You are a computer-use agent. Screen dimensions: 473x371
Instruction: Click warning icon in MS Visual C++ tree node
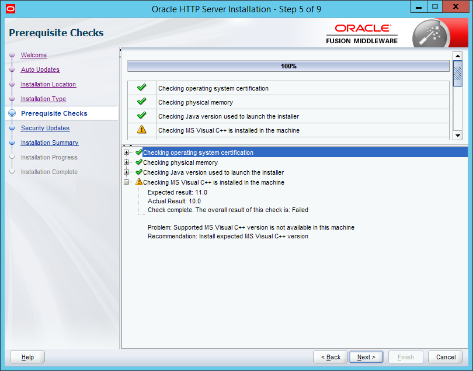pyautogui.click(x=139, y=182)
